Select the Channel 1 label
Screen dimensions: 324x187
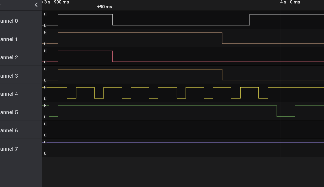(x=9, y=39)
